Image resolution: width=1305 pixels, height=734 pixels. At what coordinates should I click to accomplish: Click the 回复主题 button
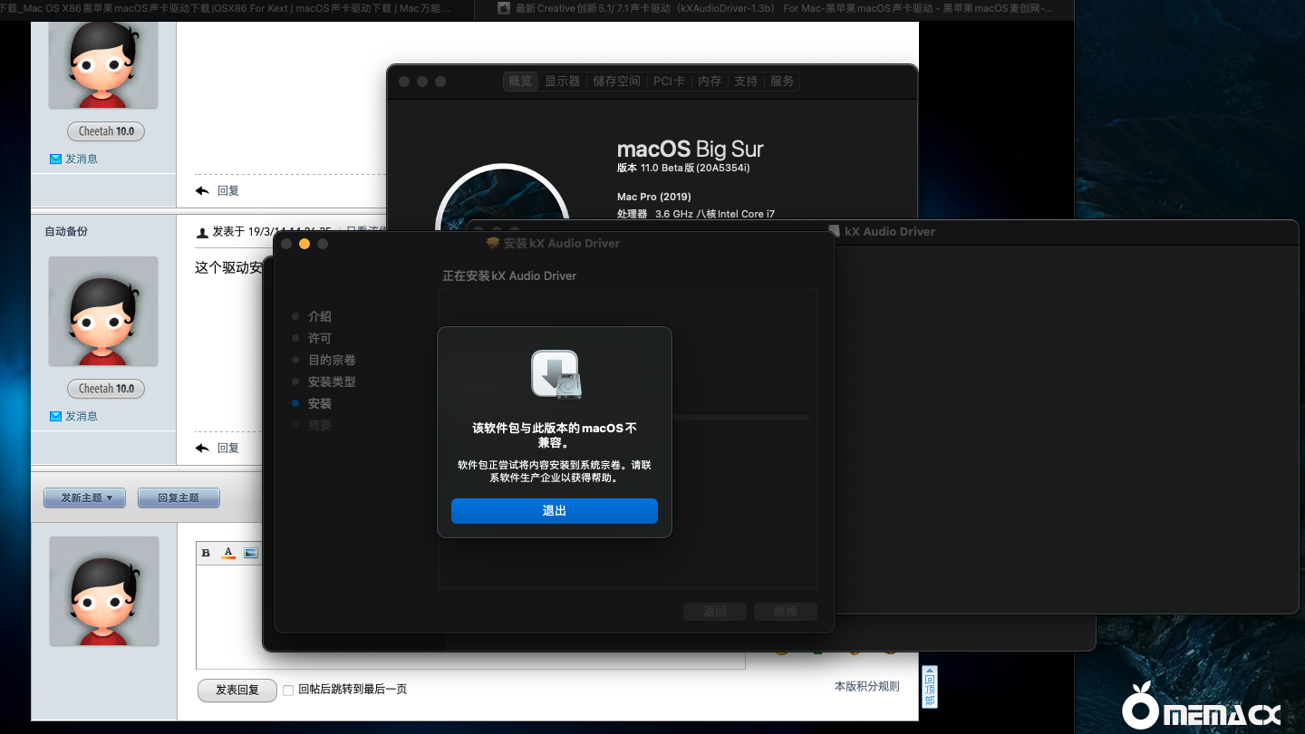point(179,497)
